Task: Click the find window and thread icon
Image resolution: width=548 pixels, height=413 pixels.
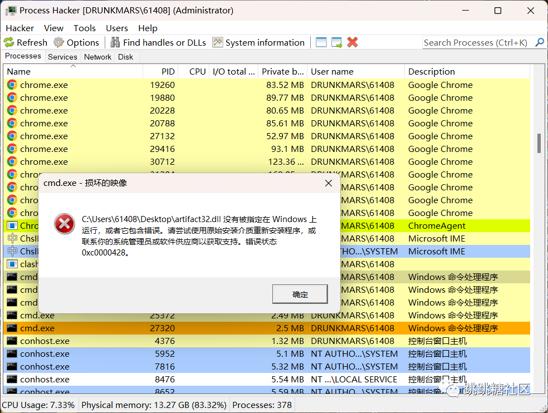Action: pyautogui.click(x=336, y=42)
